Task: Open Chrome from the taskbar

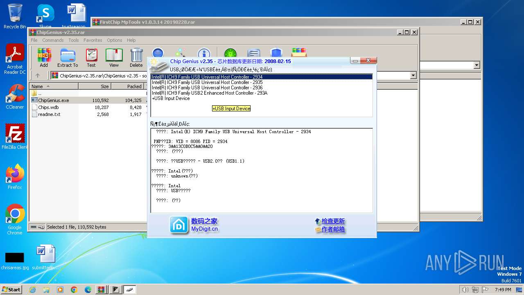Action: coord(74,290)
